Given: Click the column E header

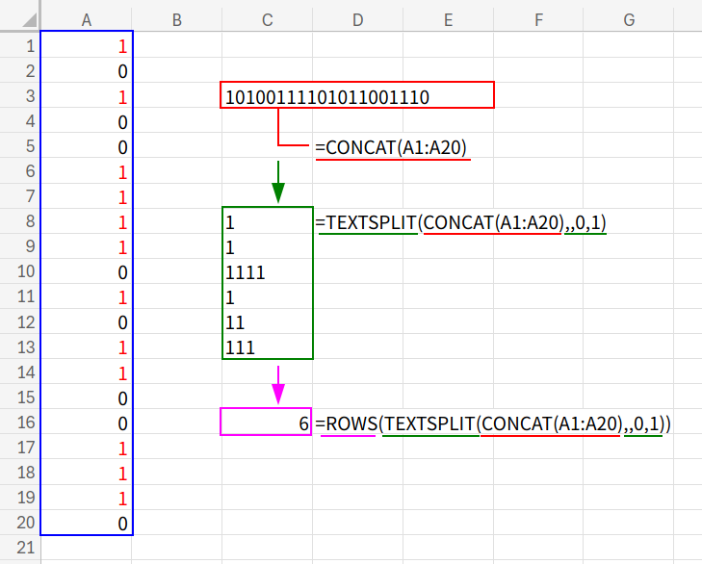Looking at the screenshot, I should pyautogui.click(x=448, y=17).
